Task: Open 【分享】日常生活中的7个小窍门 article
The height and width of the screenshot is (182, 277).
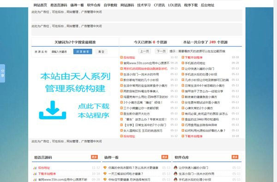Action: pos(145,125)
